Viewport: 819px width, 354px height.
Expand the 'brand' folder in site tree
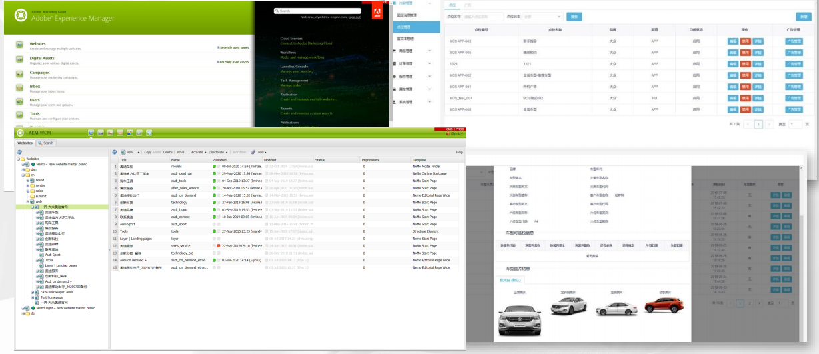pyautogui.click(x=27, y=180)
